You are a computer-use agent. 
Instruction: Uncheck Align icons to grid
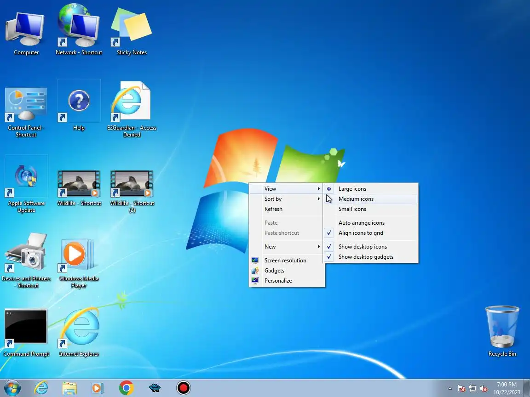(x=371, y=233)
